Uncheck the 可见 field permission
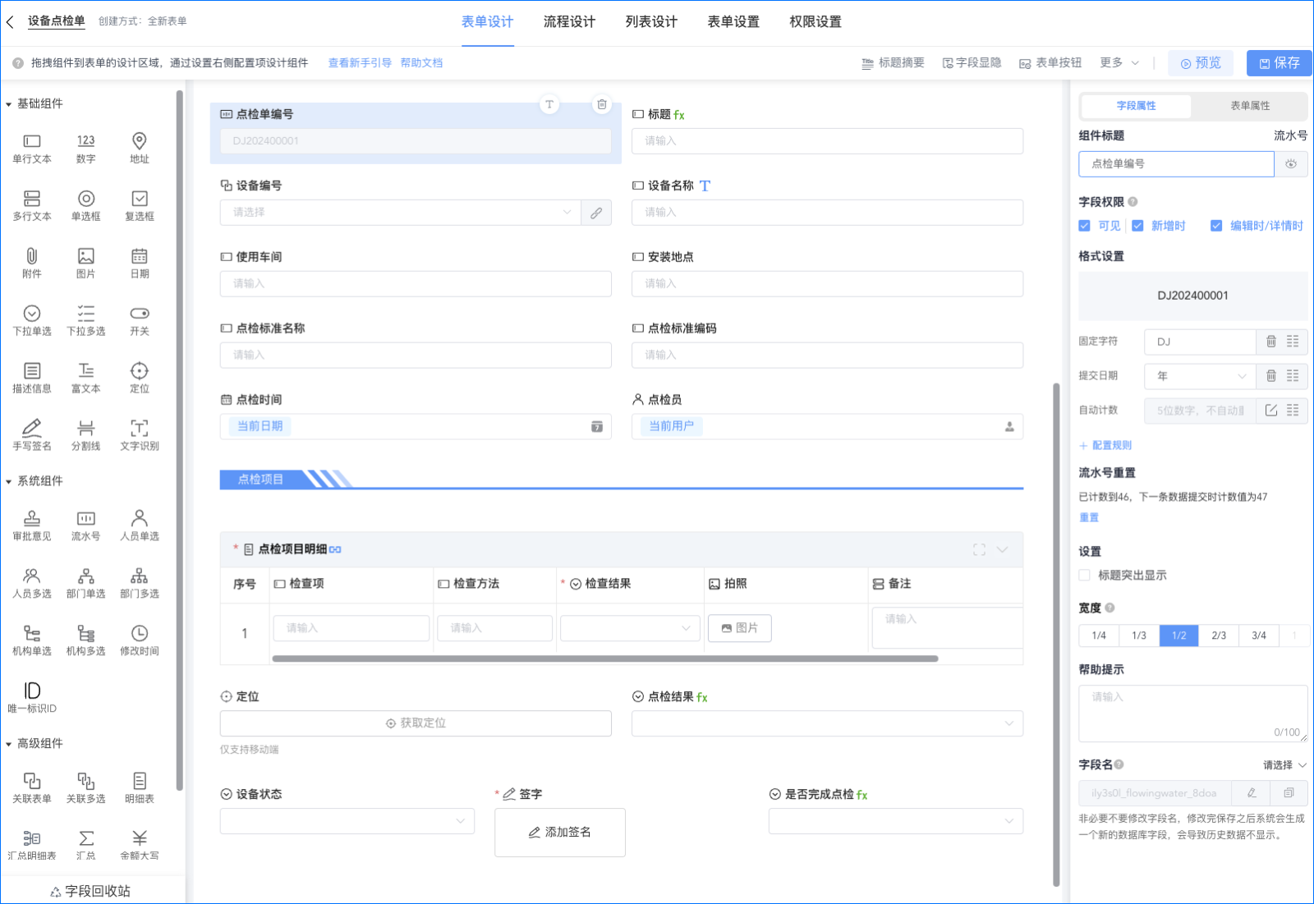The height and width of the screenshot is (904, 1314). (x=1086, y=225)
